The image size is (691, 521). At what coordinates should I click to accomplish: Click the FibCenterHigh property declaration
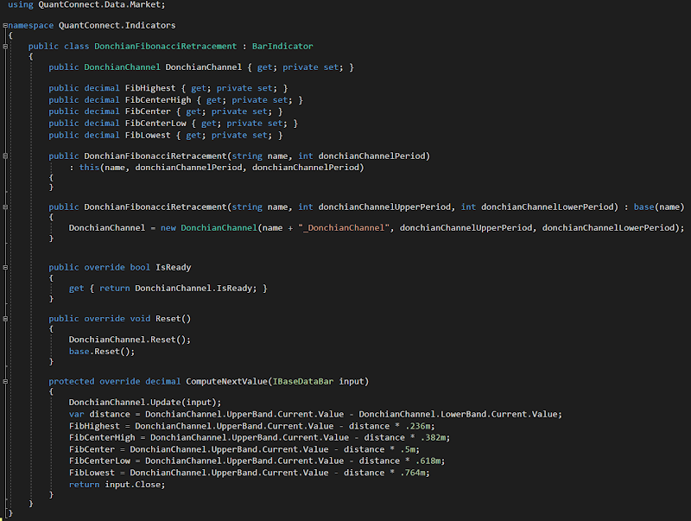tap(176, 100)
